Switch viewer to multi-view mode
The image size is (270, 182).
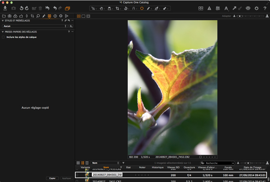[x=79, y=16]
